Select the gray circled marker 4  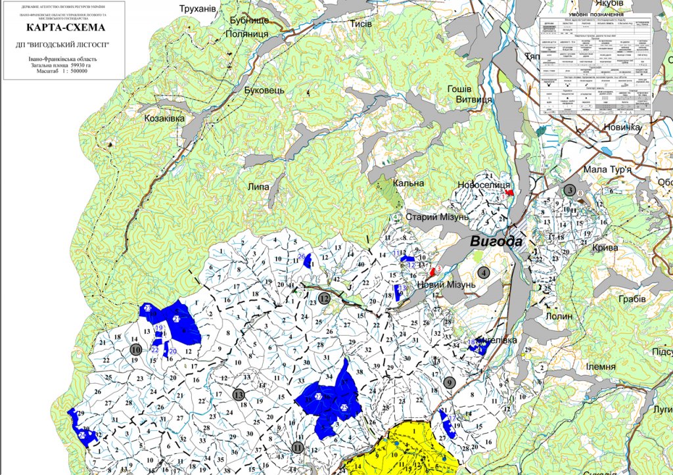[484, 272]
